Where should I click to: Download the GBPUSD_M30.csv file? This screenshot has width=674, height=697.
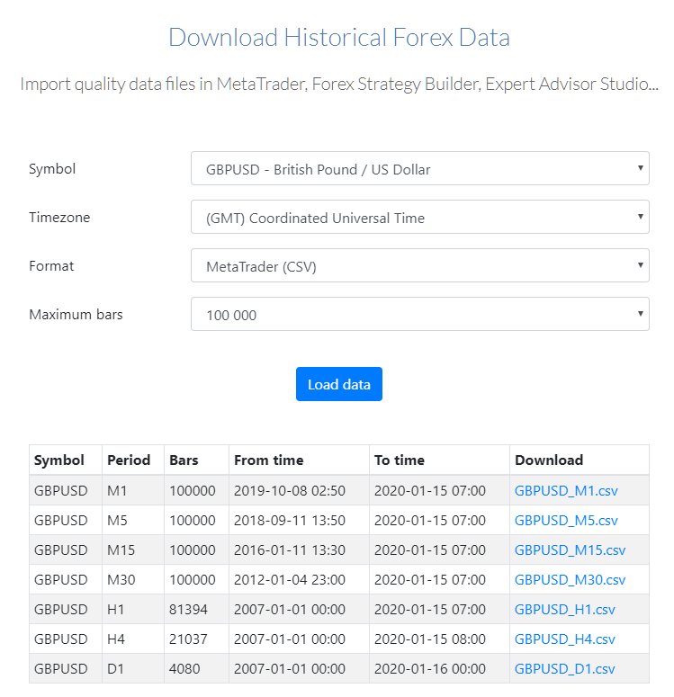point(570,580)
